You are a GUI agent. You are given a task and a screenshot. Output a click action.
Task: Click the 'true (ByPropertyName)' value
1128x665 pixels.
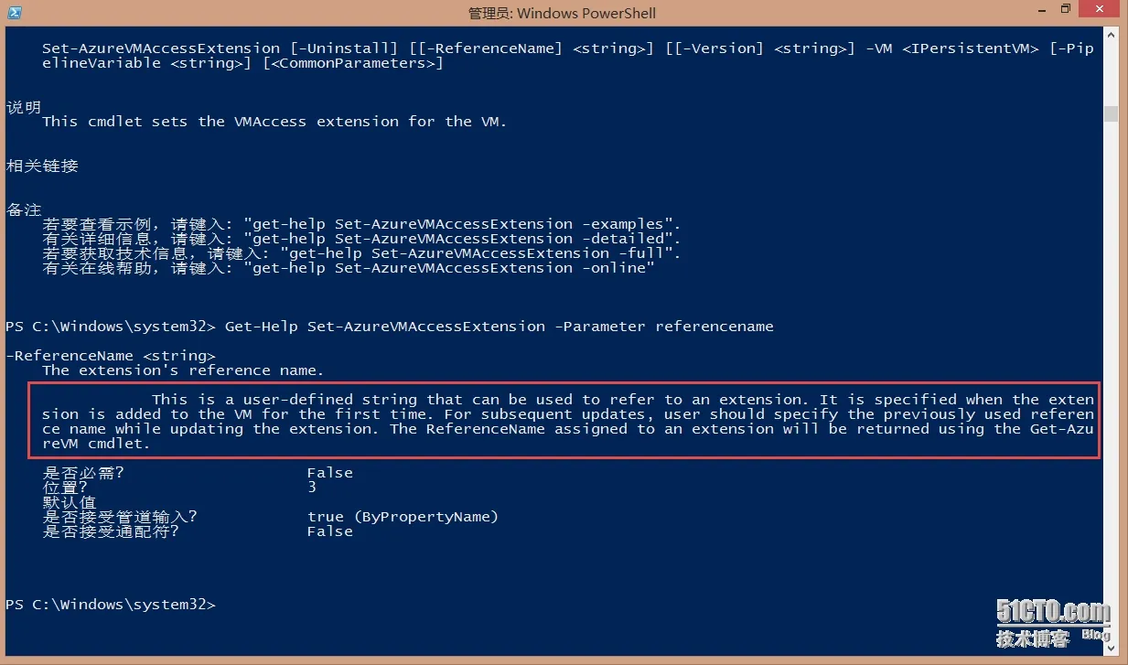coord(403,517)
